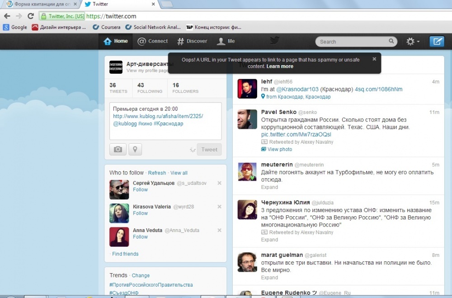Click the from Краснодар location link
The width and height of the screenshot is (452, 298).
(296, 97)
